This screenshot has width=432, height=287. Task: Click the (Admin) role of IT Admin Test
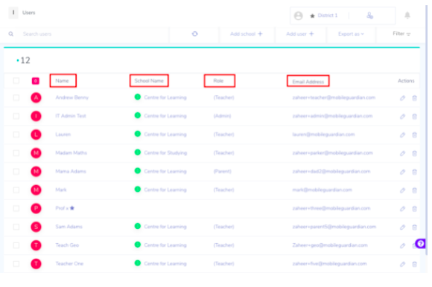[222, 116]
